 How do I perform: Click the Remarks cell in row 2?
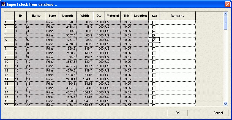(178, 27)
